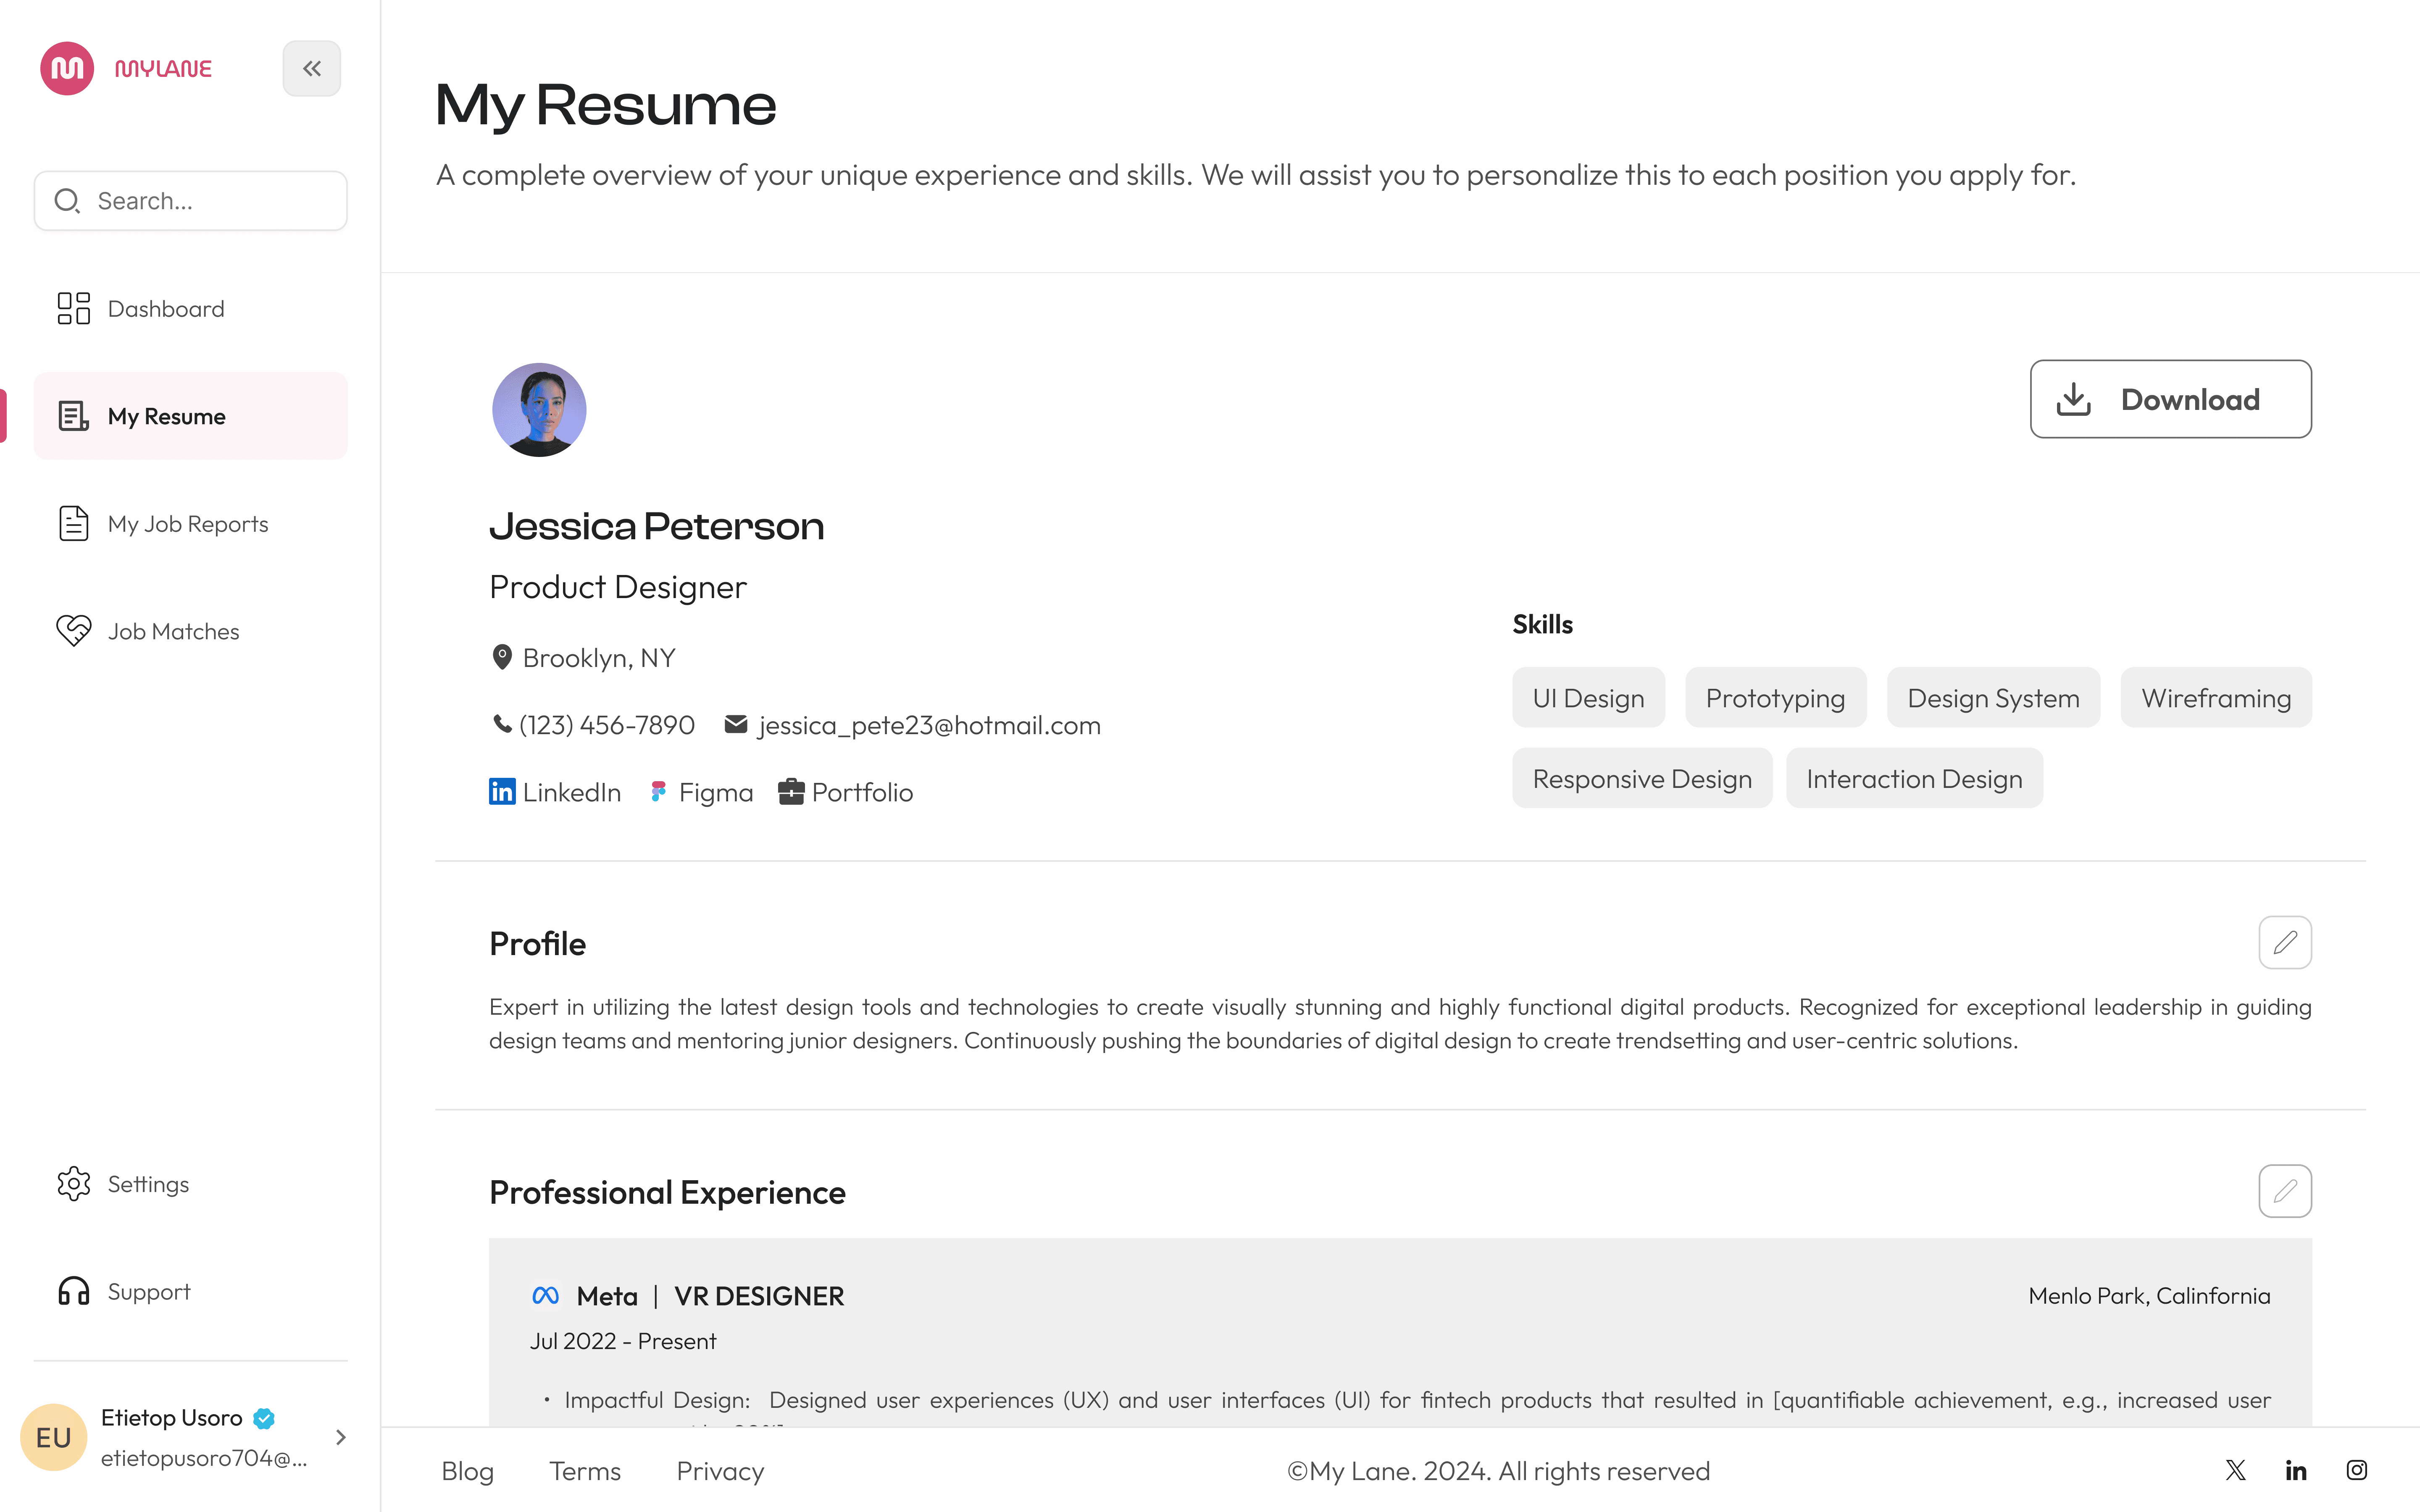Click the Settings gear icon

[x=74, y=1184]
